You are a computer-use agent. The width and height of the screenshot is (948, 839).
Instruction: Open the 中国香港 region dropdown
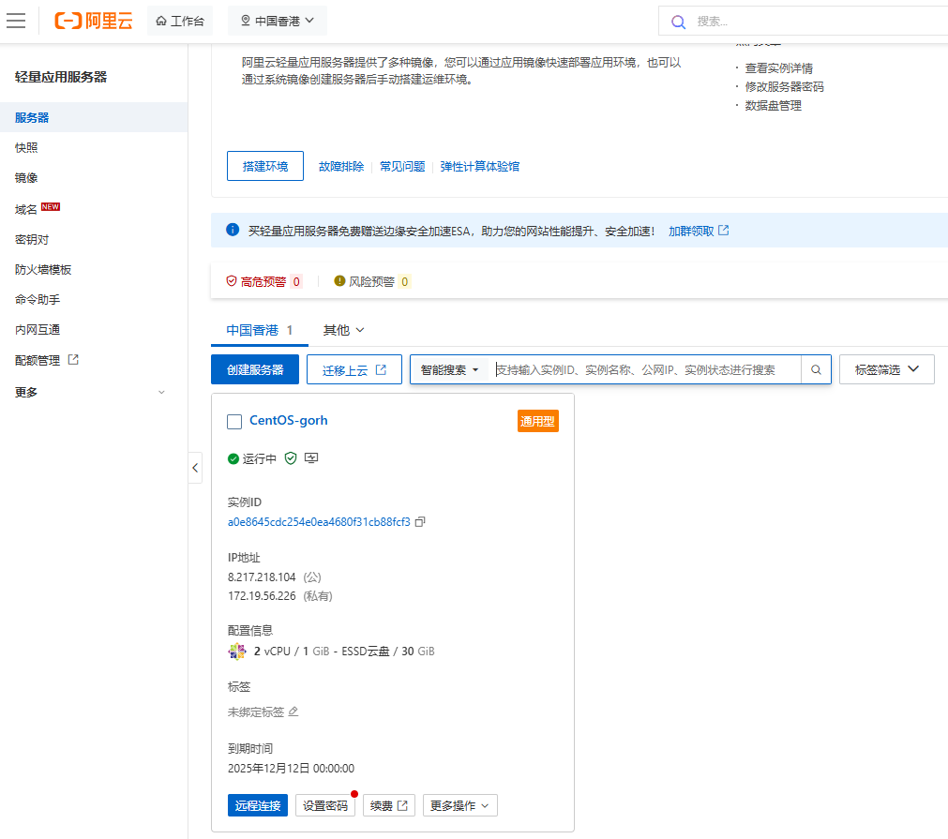[x=277, y=21]
